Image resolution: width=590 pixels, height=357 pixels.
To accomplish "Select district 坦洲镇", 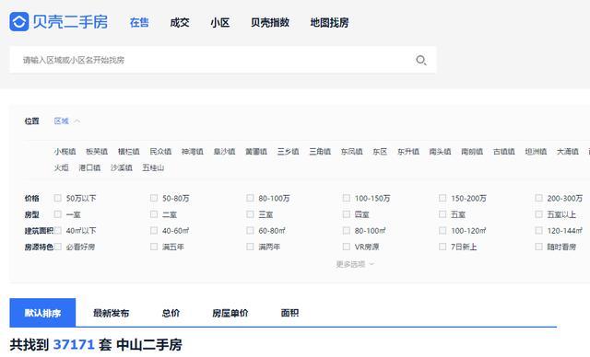I will click(x=536, y=152).
